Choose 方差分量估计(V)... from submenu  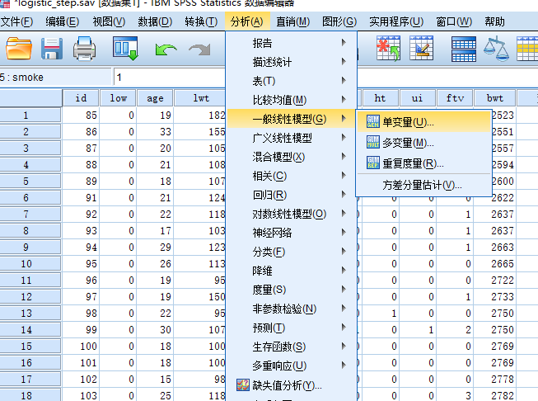pyautogui.click(x=423, y=185)
